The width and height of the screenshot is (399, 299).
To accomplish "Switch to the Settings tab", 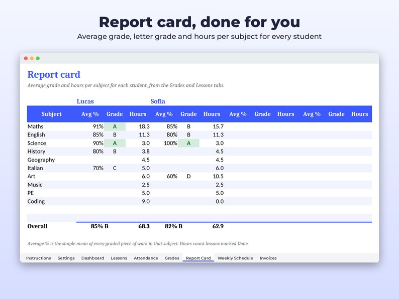I will pyautogui.click(x=66, y=258).
